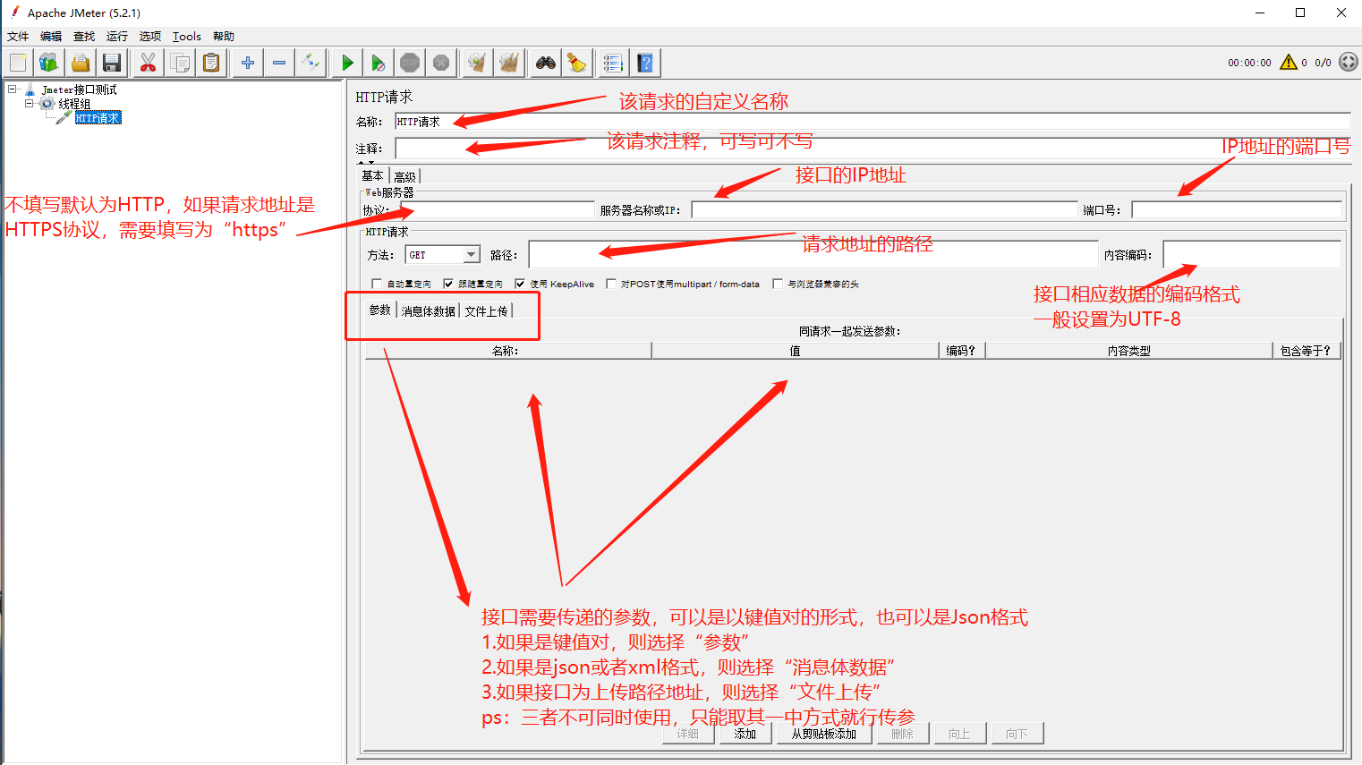This screenshot has width=1362, height=765.
Task: Click the 注释 comment input field
Action: [x=873, y=149]
